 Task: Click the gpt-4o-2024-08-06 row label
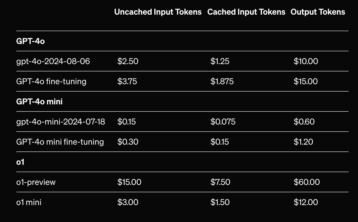[53, 61]
